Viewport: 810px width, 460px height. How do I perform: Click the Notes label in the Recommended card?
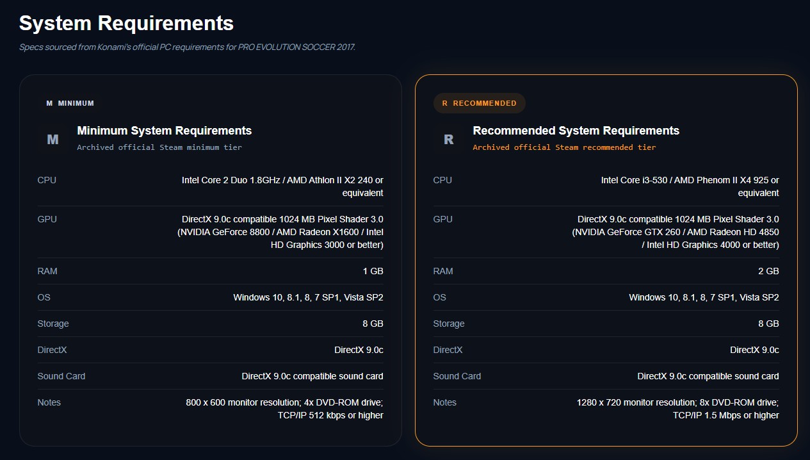pos(445,402)
